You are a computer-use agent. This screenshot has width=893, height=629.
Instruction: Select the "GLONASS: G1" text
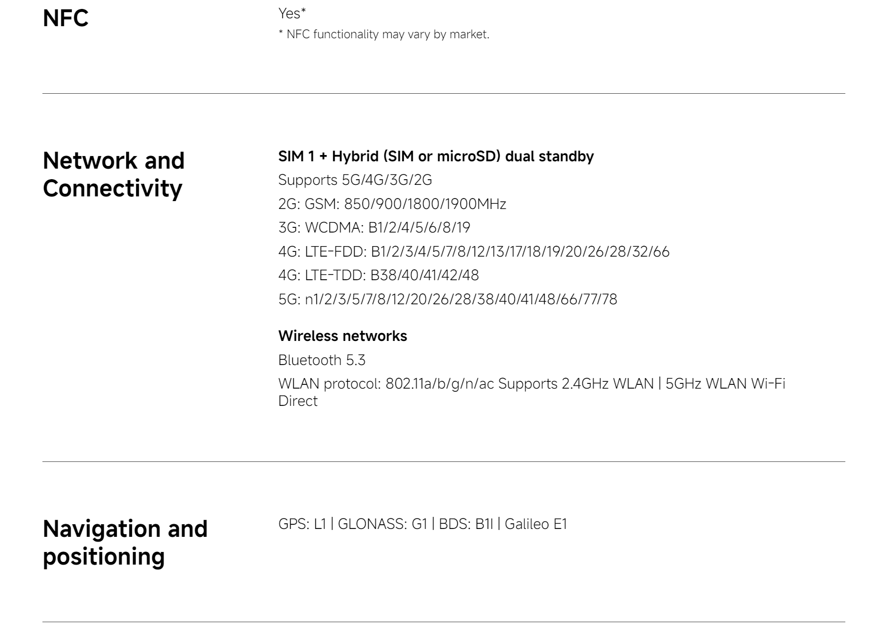click(x=382, y=524)
